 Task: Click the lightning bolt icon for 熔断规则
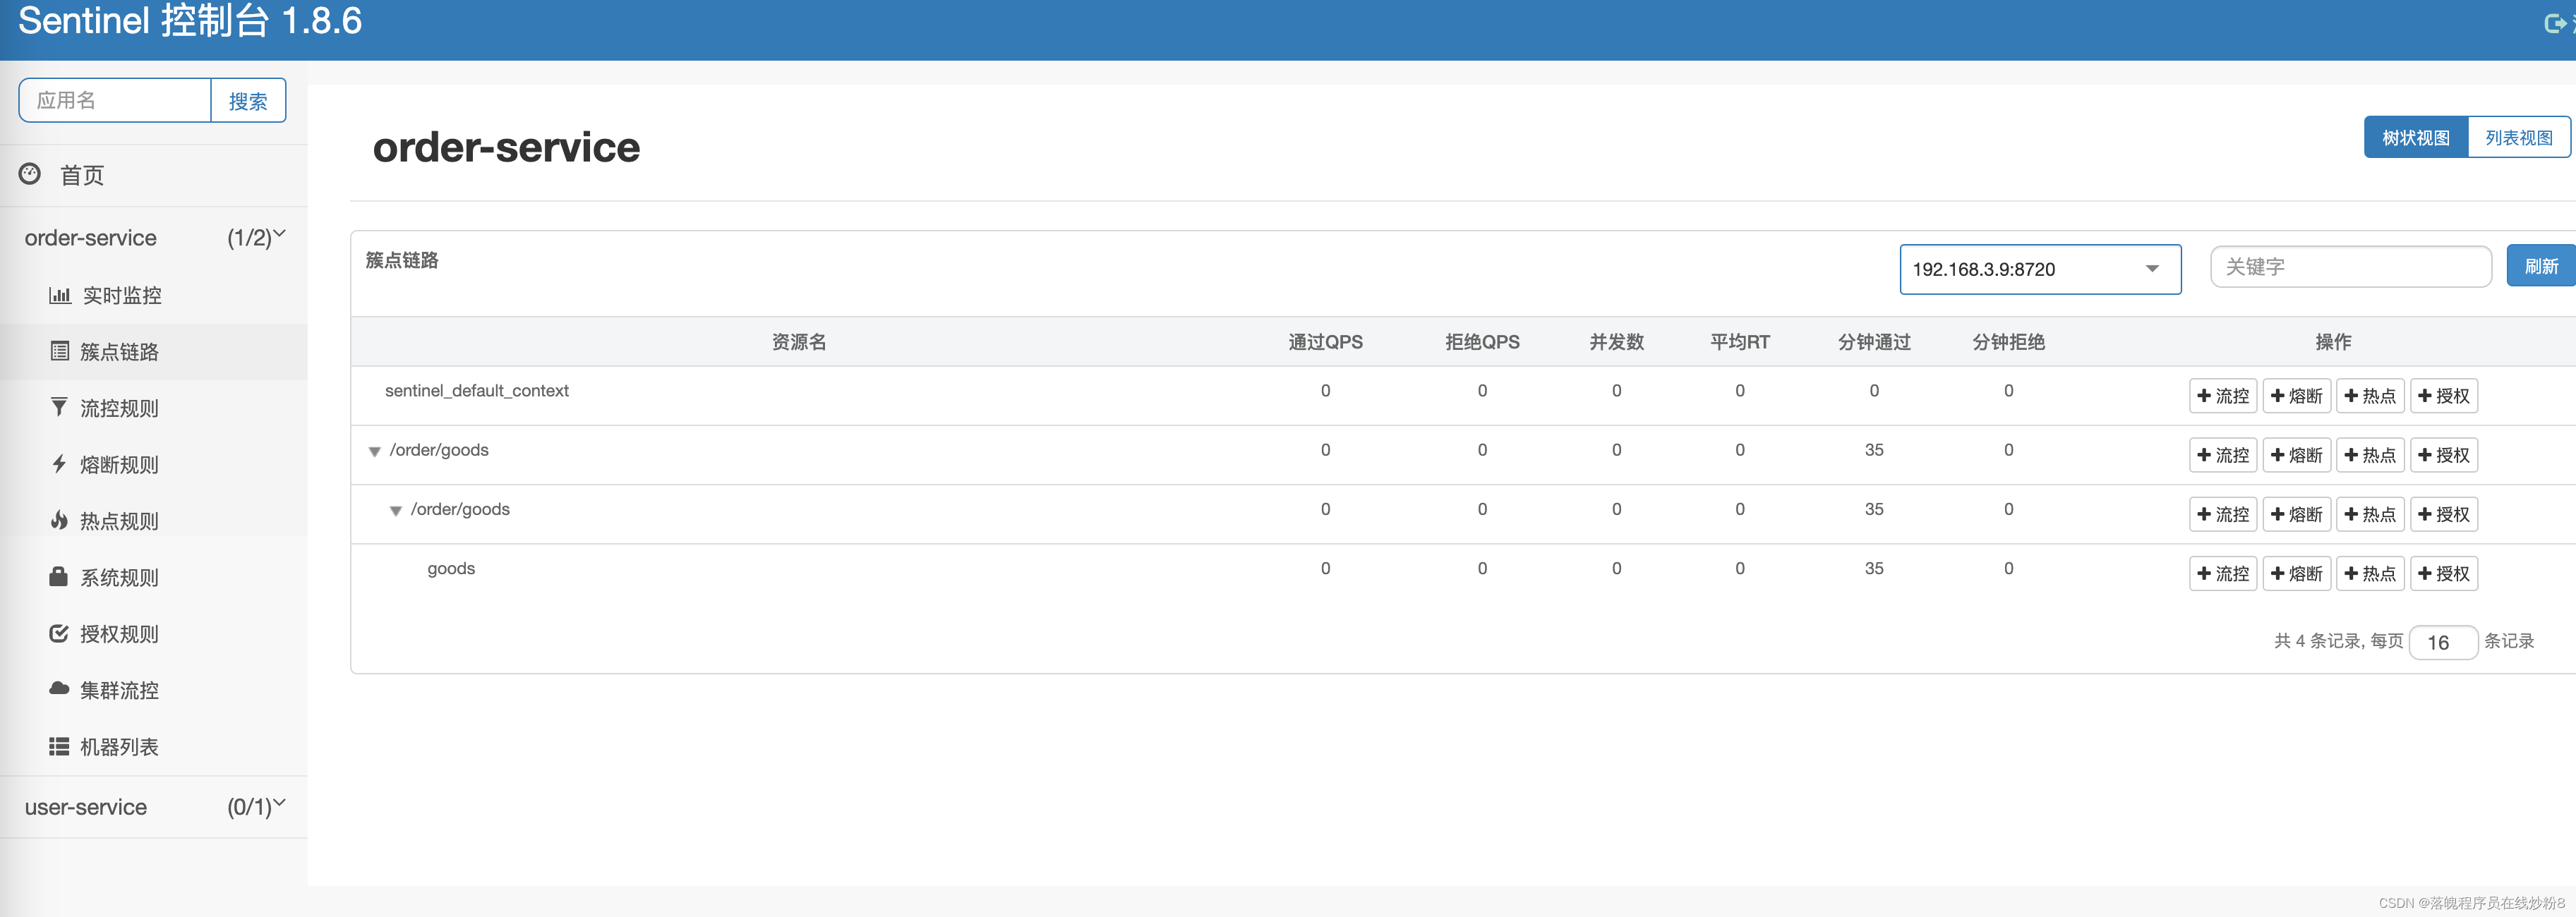tap(59, 464)
